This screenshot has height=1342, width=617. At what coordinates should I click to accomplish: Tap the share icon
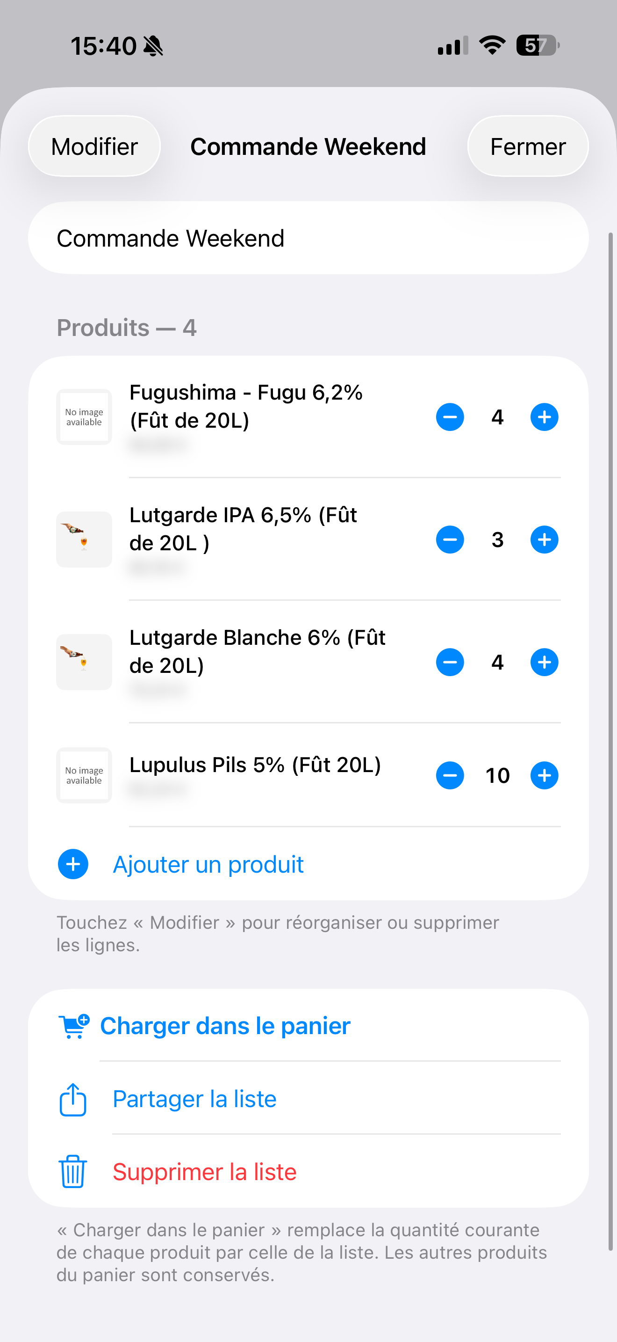coord(73,1099)
